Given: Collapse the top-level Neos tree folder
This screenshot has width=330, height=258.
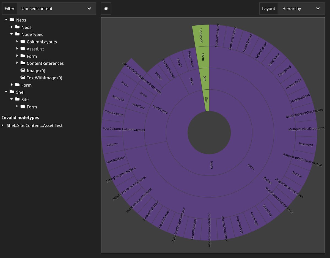Looking at the screenshot, I should point(6,20).
